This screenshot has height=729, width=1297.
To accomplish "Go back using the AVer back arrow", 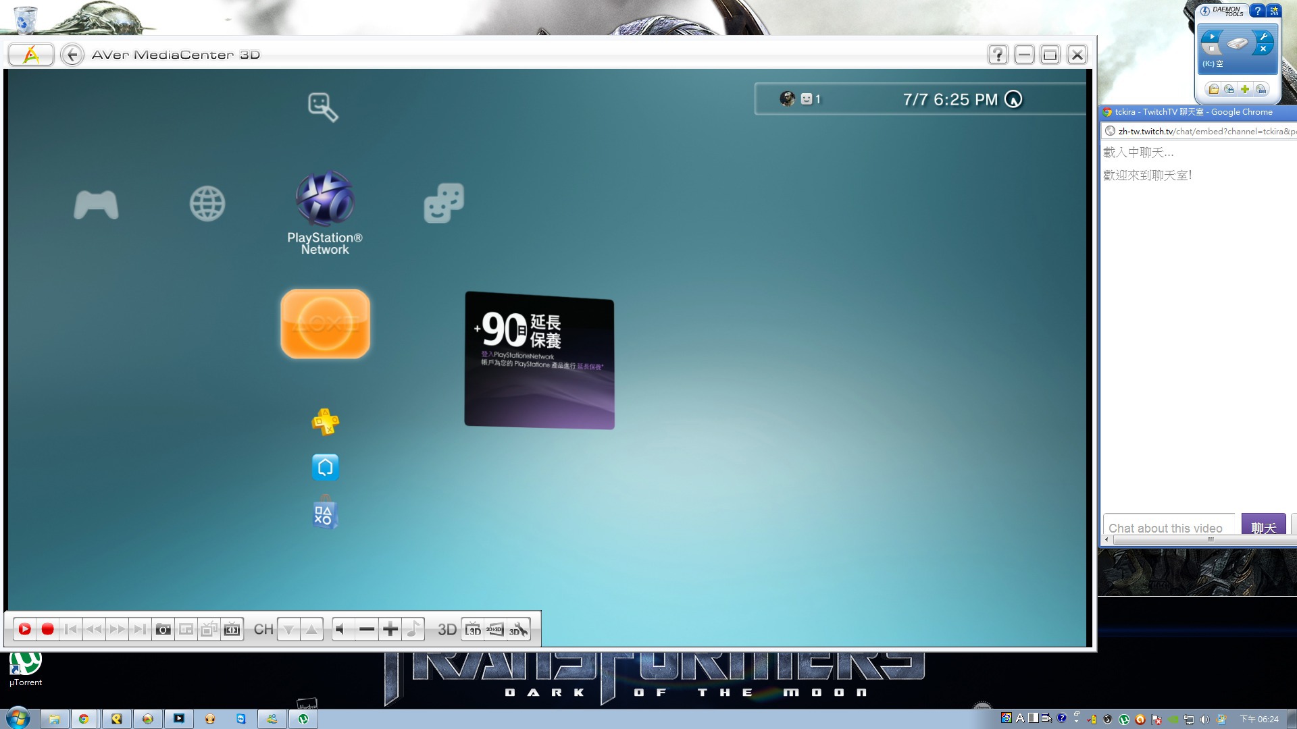I will tap(72, 55).
